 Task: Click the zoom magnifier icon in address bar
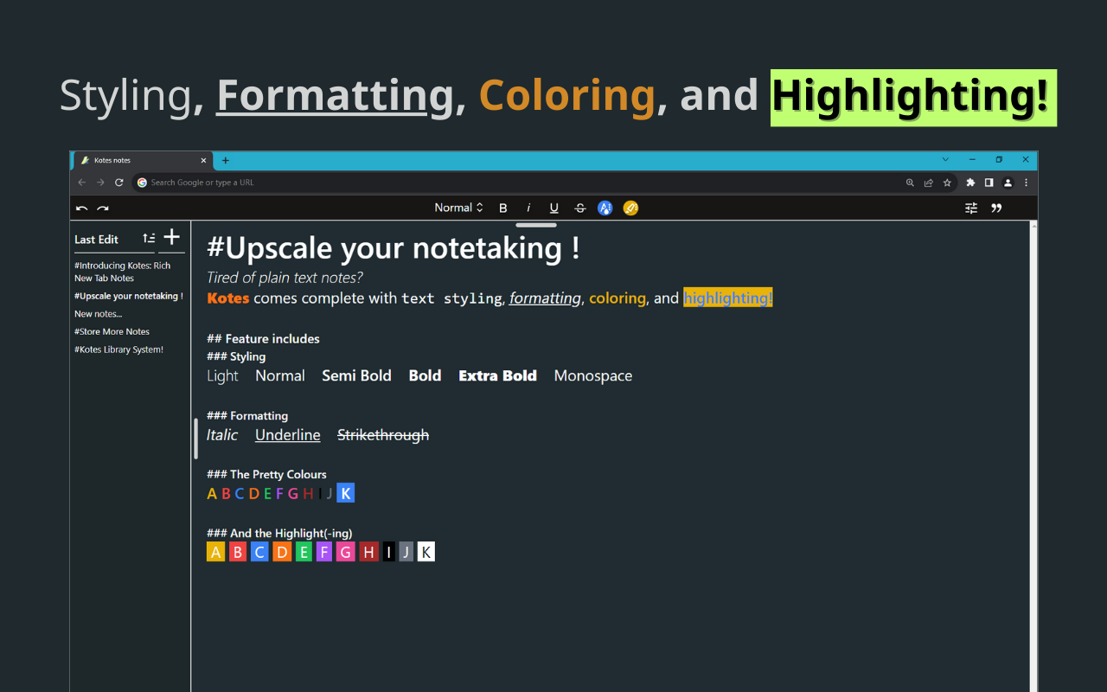(910, 183)
